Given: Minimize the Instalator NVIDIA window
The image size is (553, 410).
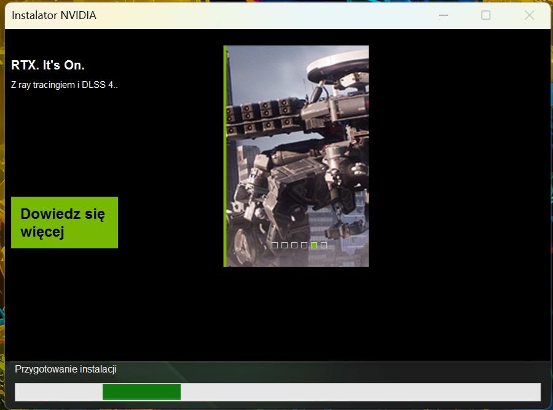Looking at the screenshot, I should pyautogui.click(x=443, y=15).
